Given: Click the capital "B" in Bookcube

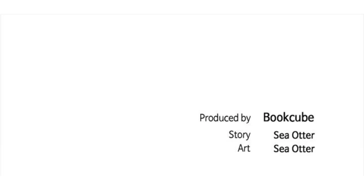Looking at the screenshot, I should 266,118.
